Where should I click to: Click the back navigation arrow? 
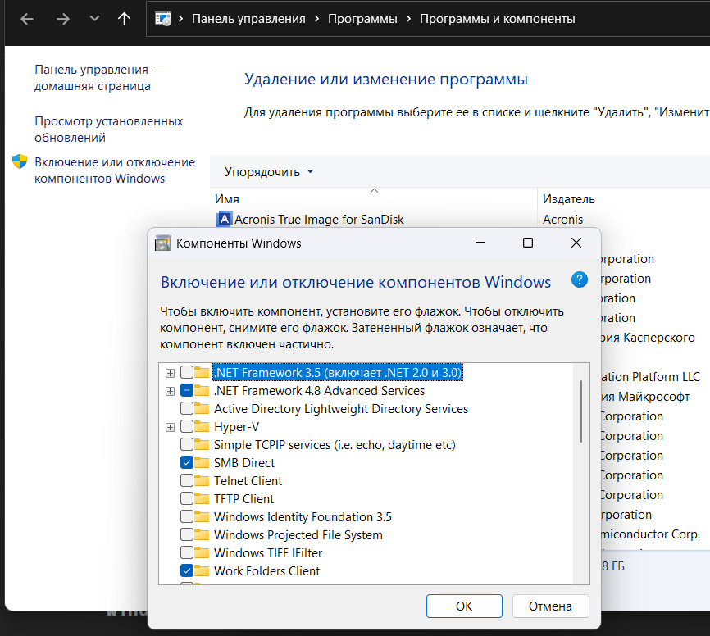click(27, 19)
